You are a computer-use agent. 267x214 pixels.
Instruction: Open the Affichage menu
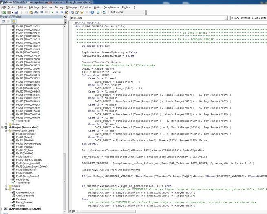click(x=34, y=7)
